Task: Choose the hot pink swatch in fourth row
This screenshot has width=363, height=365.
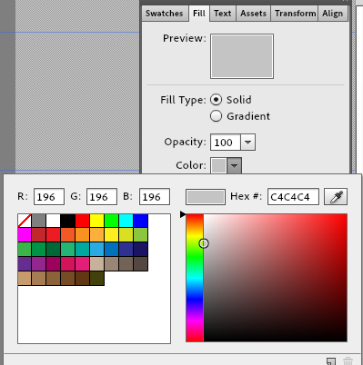Action: [x=83, y=264]
